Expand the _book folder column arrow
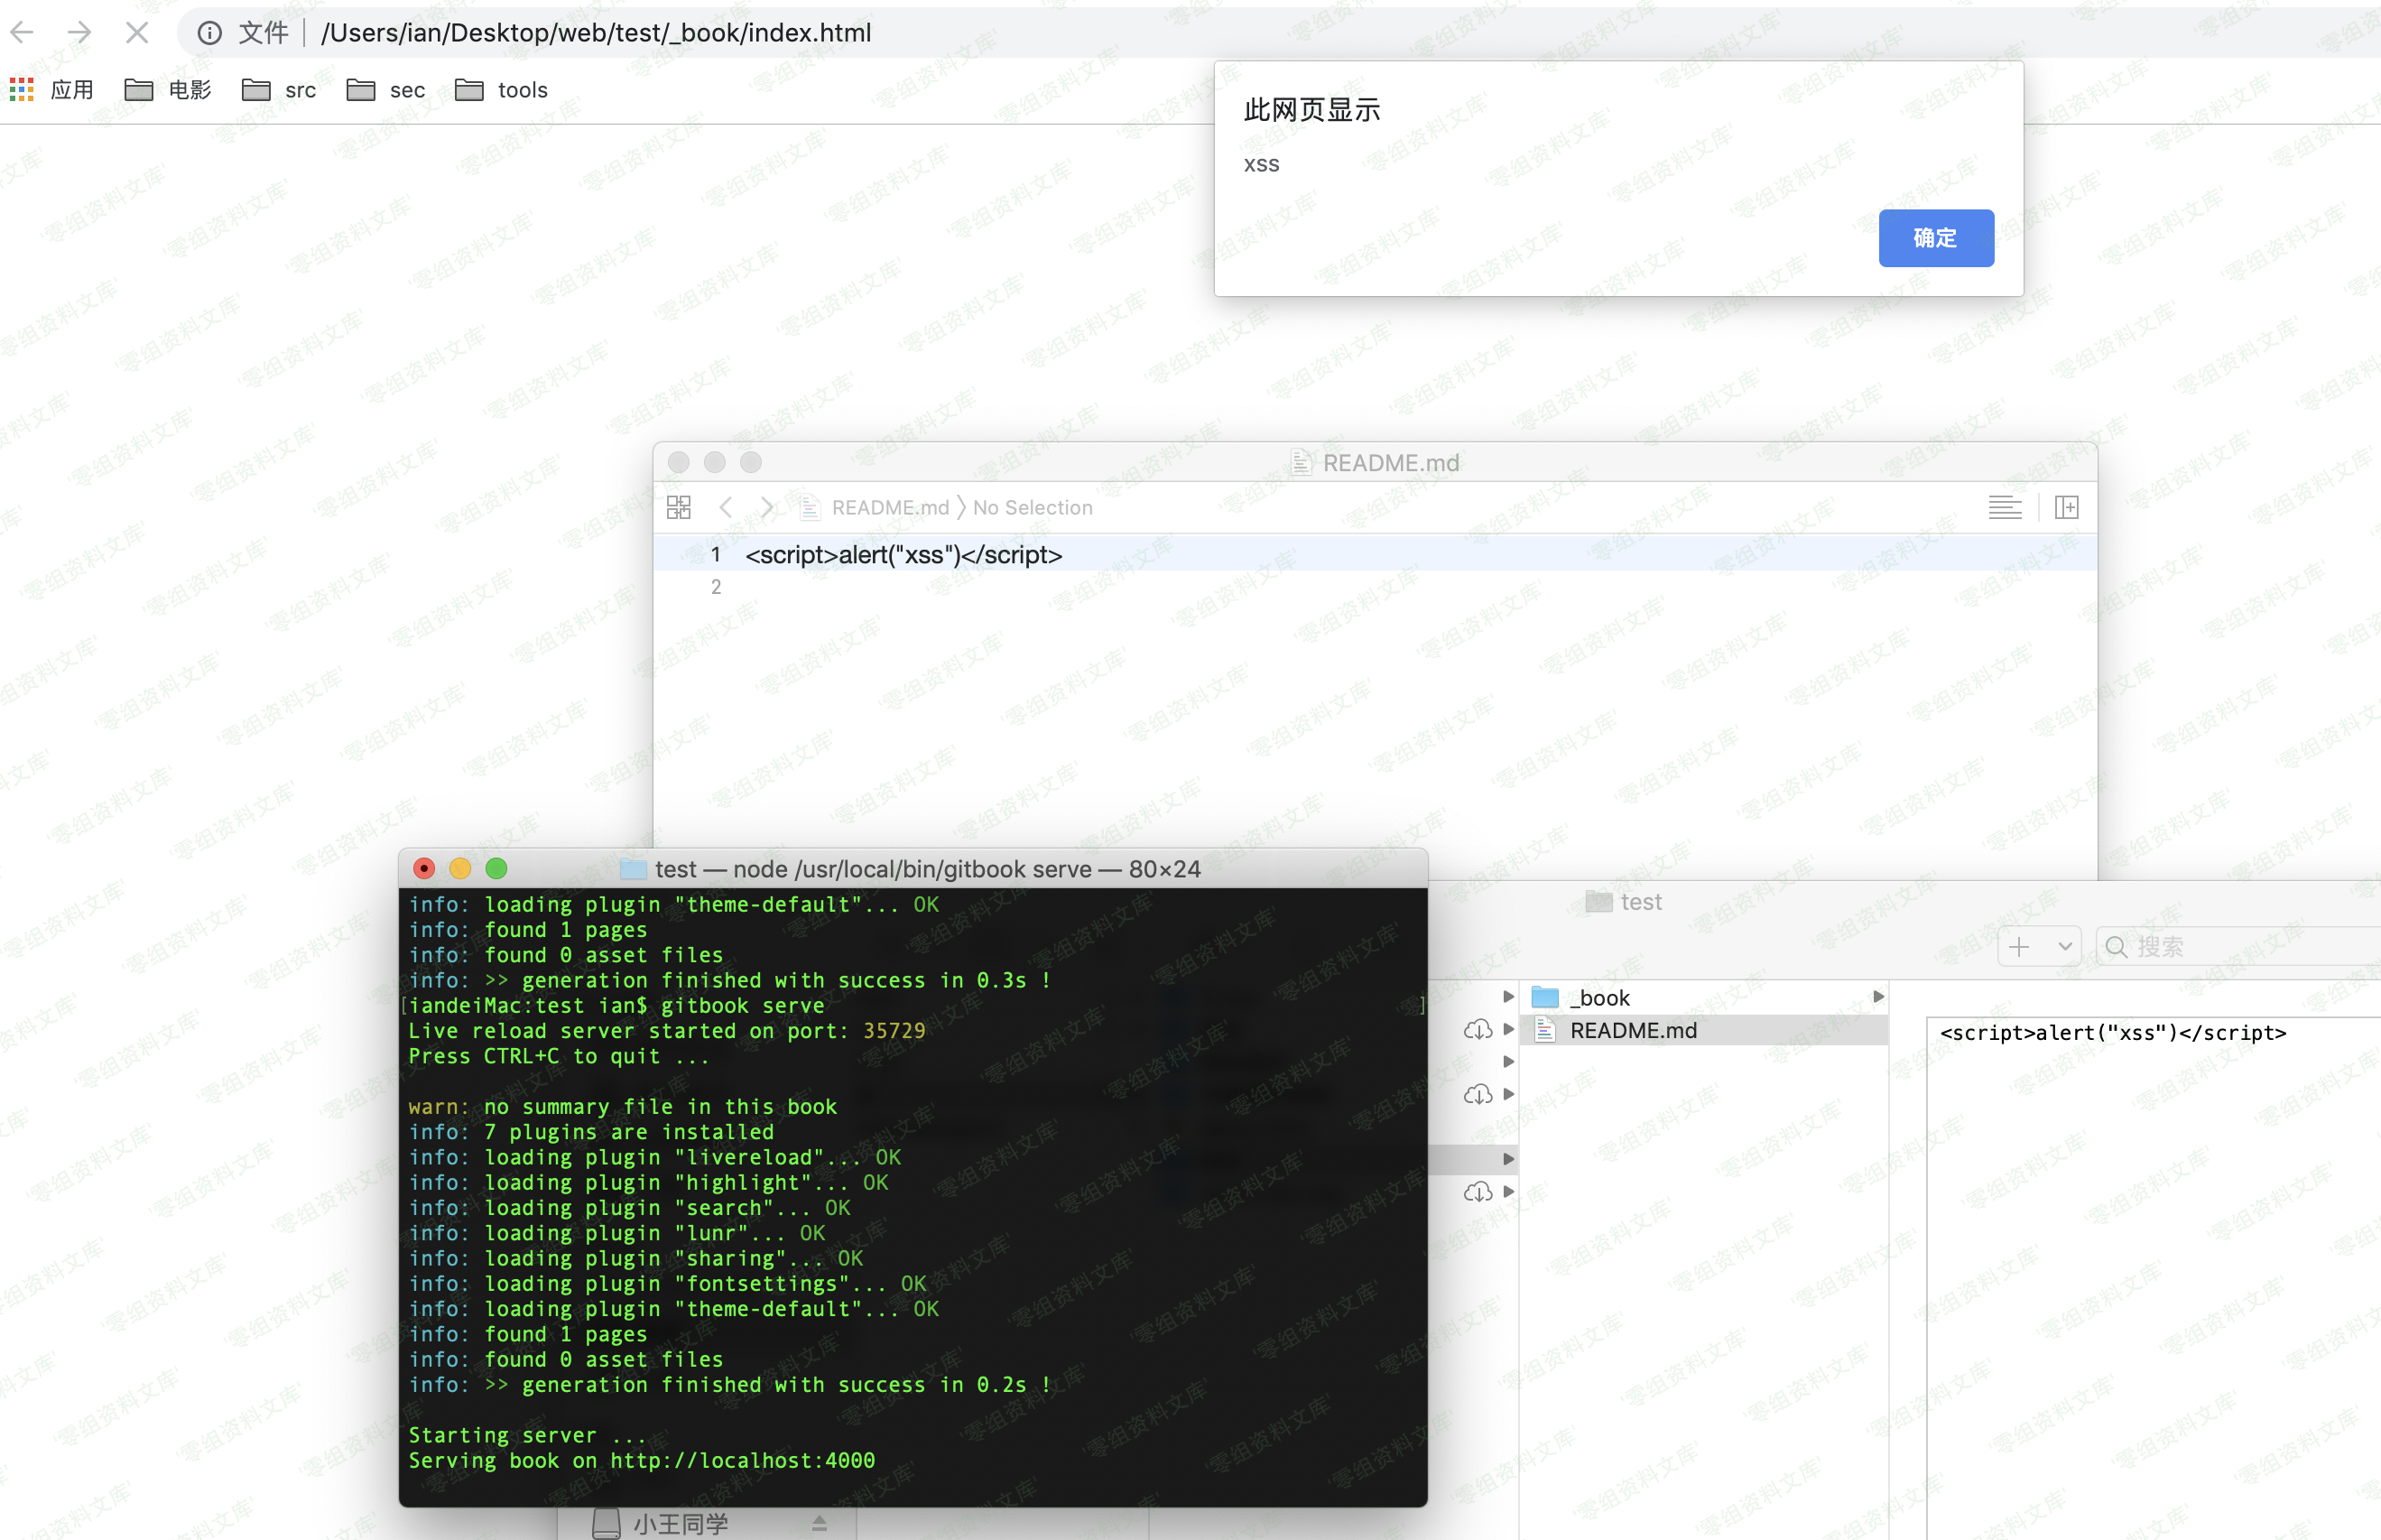Image resolution: width=2381 pixels, height=1540 pixels. pos(1878,997)
